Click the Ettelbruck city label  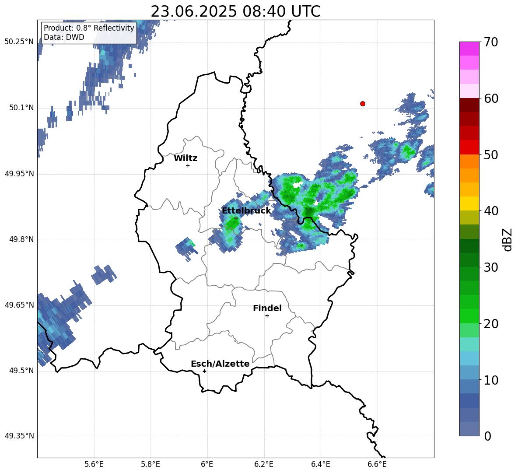(x=246, y=210)
